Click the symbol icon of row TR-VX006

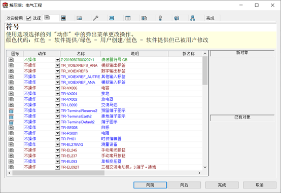point(11,88)
